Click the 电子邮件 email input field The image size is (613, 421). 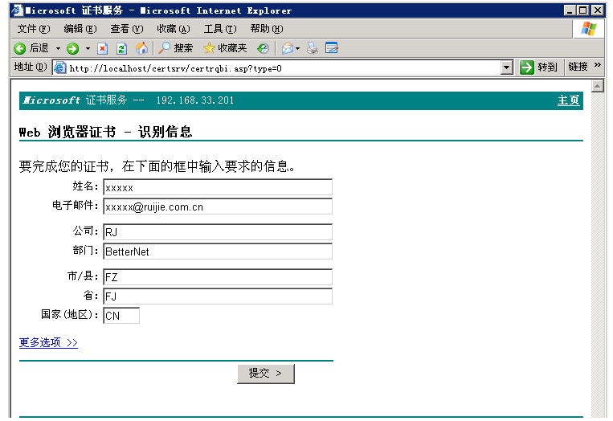(x=217, y=206)
